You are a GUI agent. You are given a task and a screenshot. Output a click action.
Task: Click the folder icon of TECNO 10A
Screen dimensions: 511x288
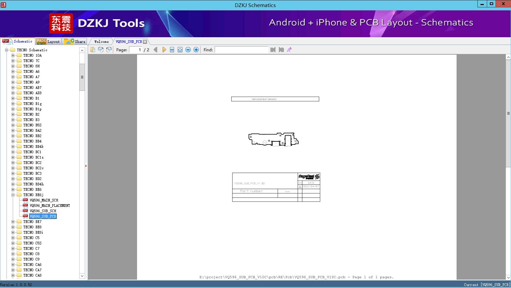[19, 55]
